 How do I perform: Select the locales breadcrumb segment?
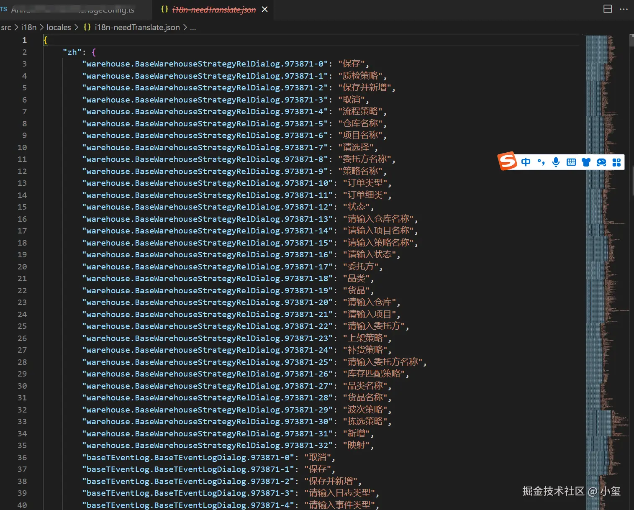click(59, 27)
